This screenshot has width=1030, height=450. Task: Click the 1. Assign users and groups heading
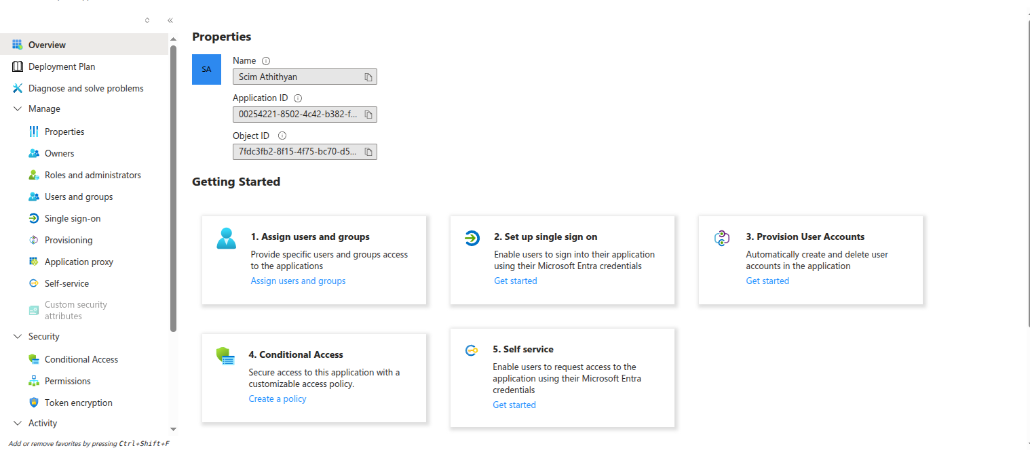[310, 237]
